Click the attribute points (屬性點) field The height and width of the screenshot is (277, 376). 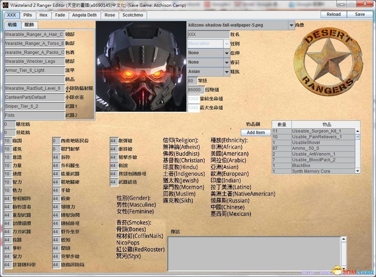10,124
